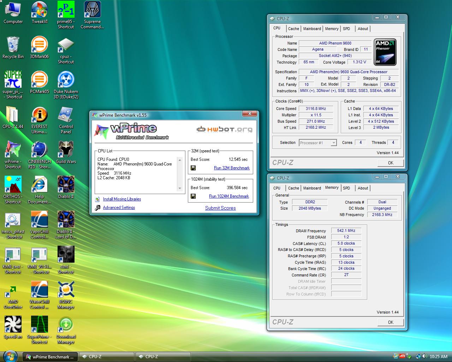
Task: Open the Help Document icon
Action: (x=39, y=190)
